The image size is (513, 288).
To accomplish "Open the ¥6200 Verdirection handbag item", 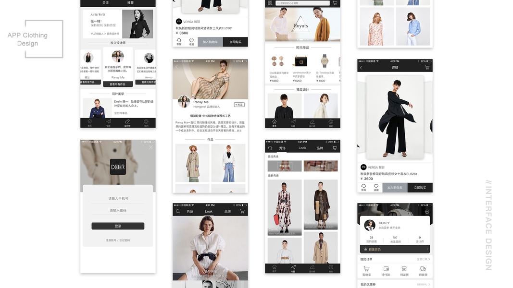I will [x=301, y=68].
